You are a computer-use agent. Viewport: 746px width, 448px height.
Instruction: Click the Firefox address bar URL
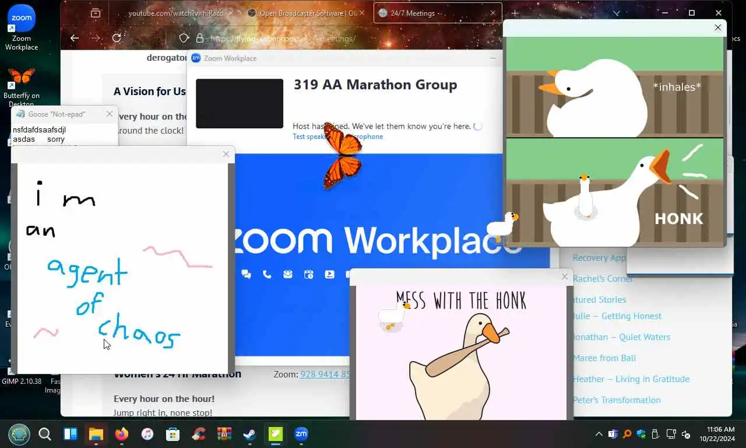[282, 38]
